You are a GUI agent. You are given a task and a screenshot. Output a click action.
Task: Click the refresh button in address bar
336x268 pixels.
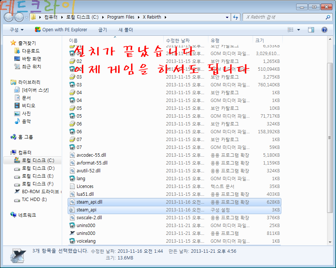[x=236, y=17]
